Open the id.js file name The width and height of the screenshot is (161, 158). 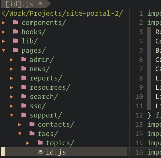[x=56, y=152]
